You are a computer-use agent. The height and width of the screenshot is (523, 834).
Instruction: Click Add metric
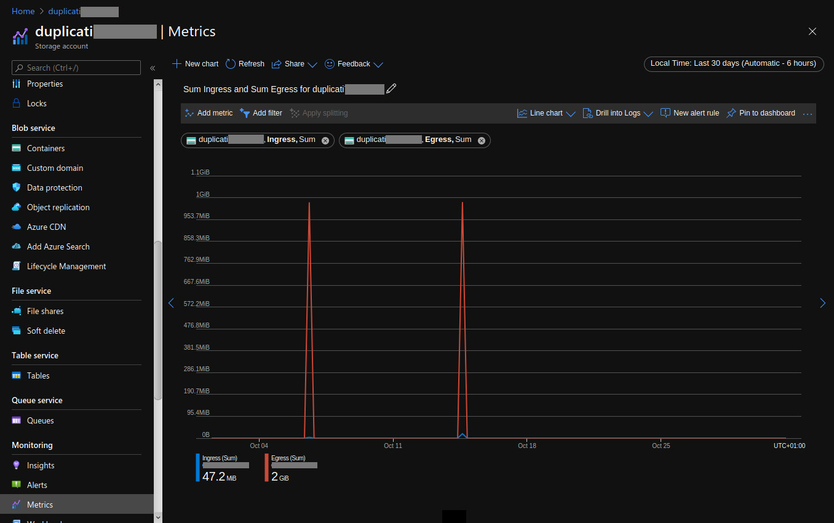click(x=208, y=113)
